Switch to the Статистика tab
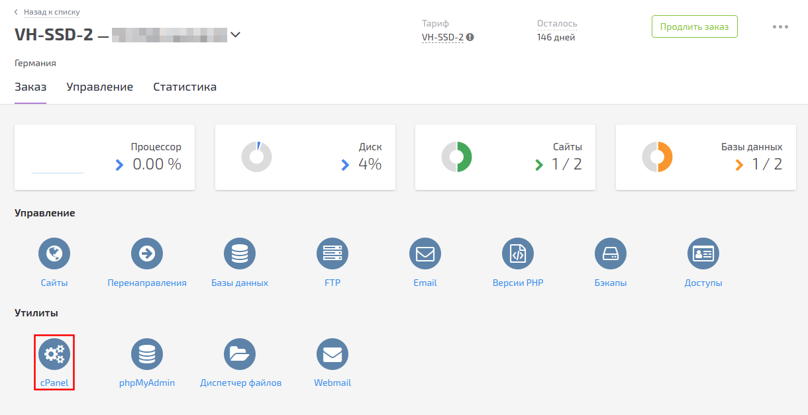Screen dimensions: 808x415 pyautogui.click(x=185, y=87)
